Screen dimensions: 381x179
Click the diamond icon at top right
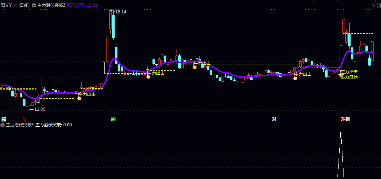tap(373, 5)
